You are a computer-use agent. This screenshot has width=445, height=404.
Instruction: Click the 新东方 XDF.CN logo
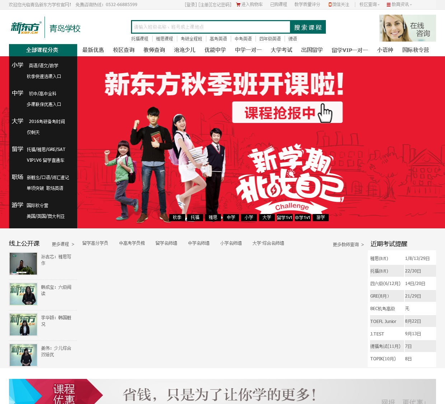26,28
